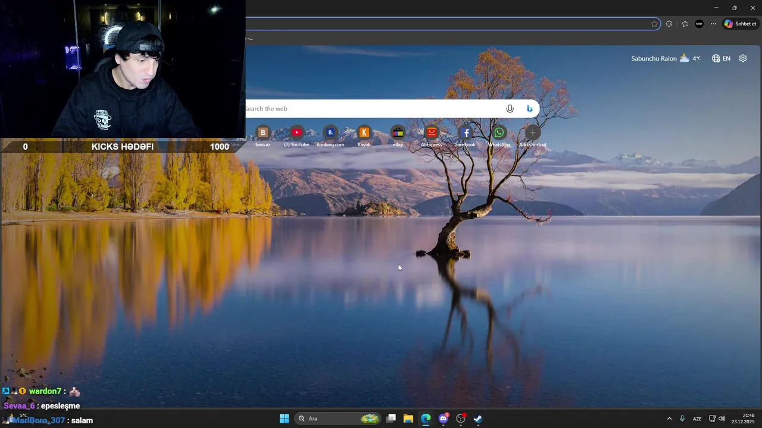The height and width of the screenshot is (428, 762).
Task: Click the Bing search icon in the search box
Action: coord(529,109)
